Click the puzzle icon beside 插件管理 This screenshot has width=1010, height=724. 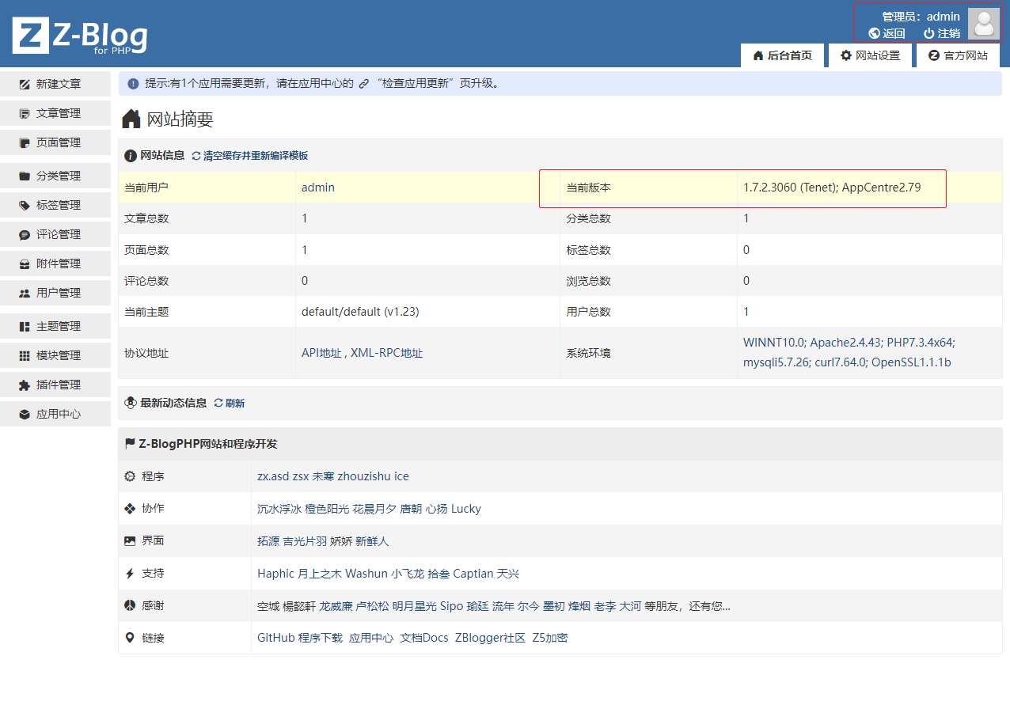tap(25, 385)
